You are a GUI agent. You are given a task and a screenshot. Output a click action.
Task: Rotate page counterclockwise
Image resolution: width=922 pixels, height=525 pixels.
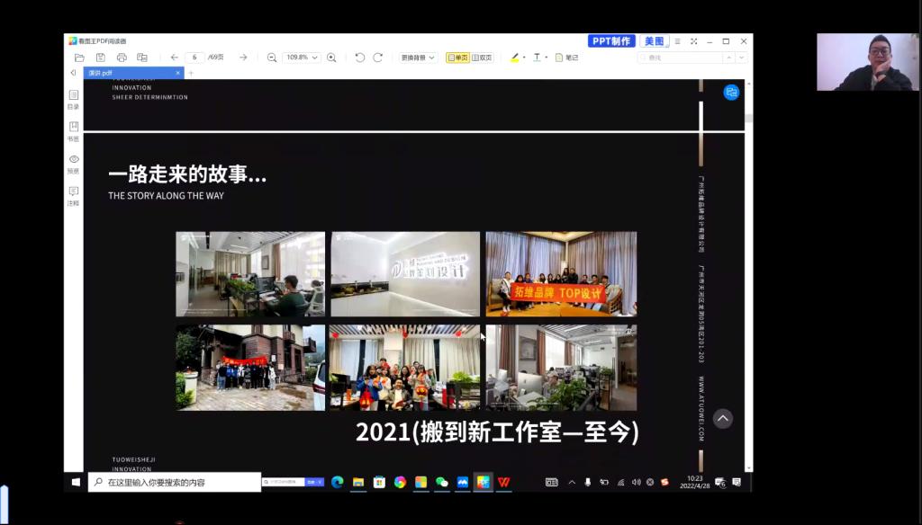(x=360, y=58)
